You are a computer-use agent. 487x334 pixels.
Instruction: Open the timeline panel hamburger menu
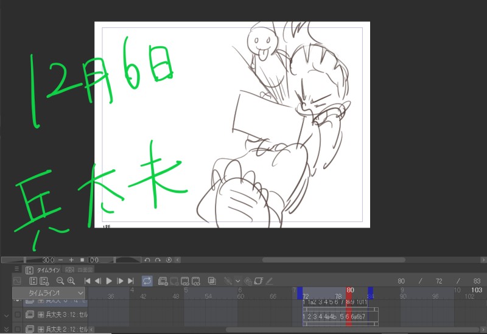click(x=17, y=269)
